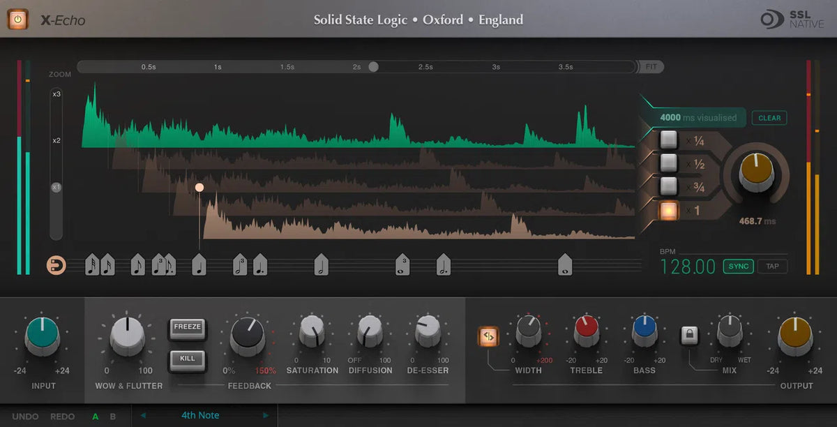Click the left arrow next to 4th Note
The height and width of the screenshot is (427, 837).
143,415
